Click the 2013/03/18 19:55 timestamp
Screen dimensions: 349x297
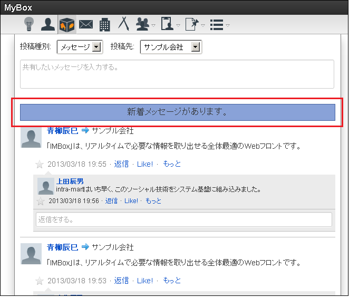pyautogui.click(x=77, y=164)
